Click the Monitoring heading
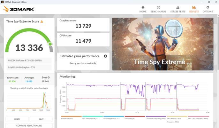The height and width of the screenshot is (128, 219). pyautogui.click(x=67, y=76)
